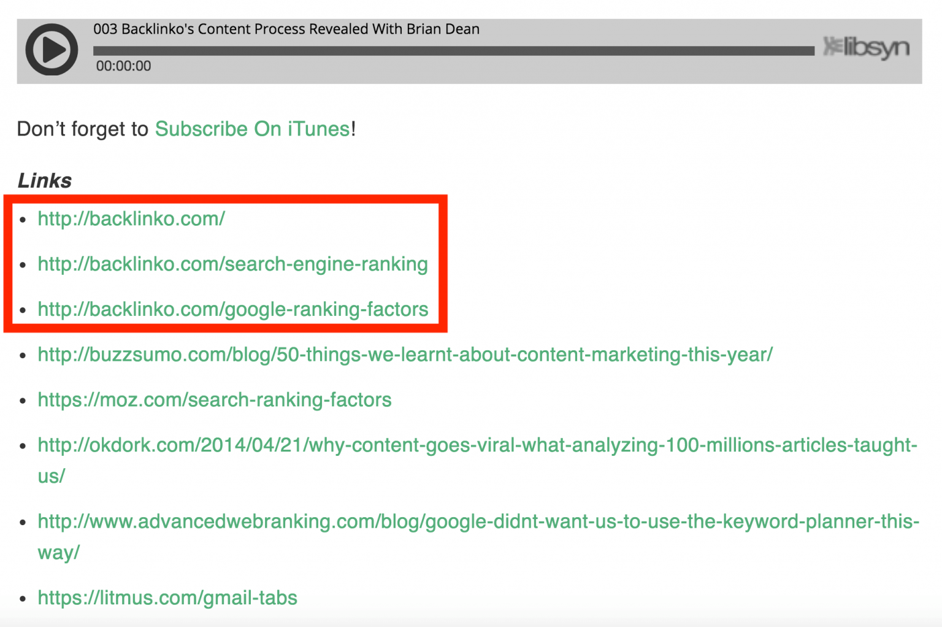The height and width of the screenshot is (627, 942).
Task: Play the Backlinko podcast episode
Action: pos(52,50)
